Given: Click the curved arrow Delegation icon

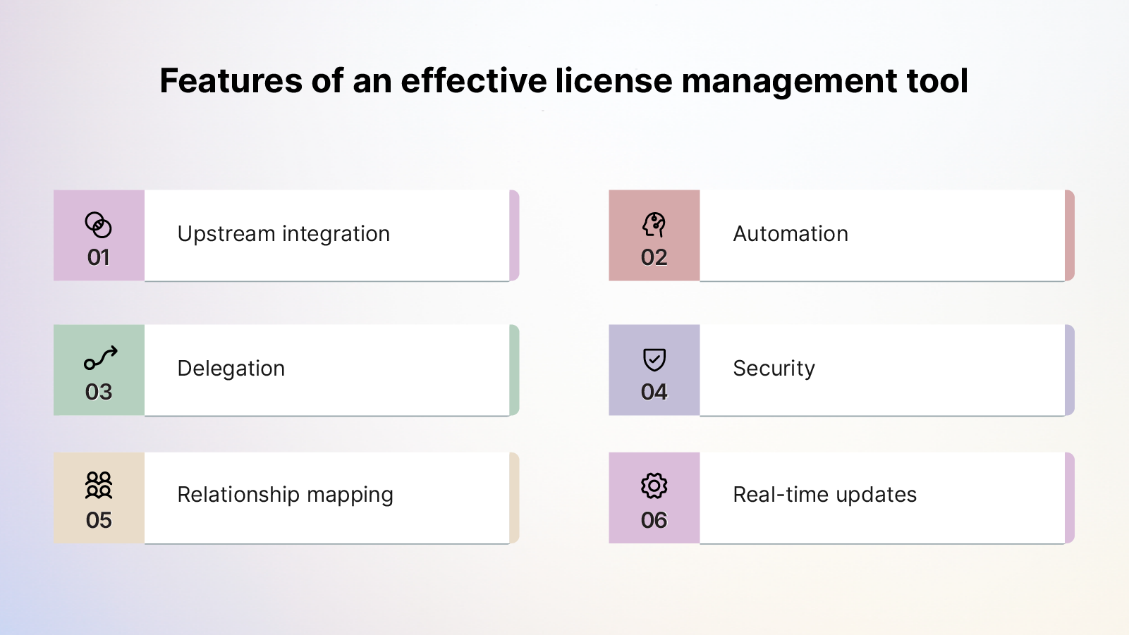Looking at the screenshot, I should click(x=100, y=358).
